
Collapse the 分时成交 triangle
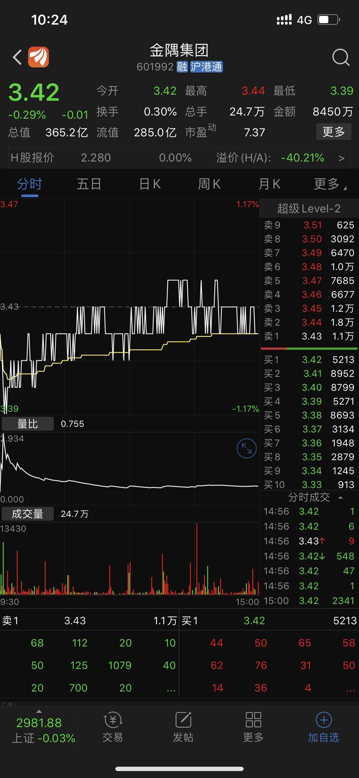coord(341,498)
